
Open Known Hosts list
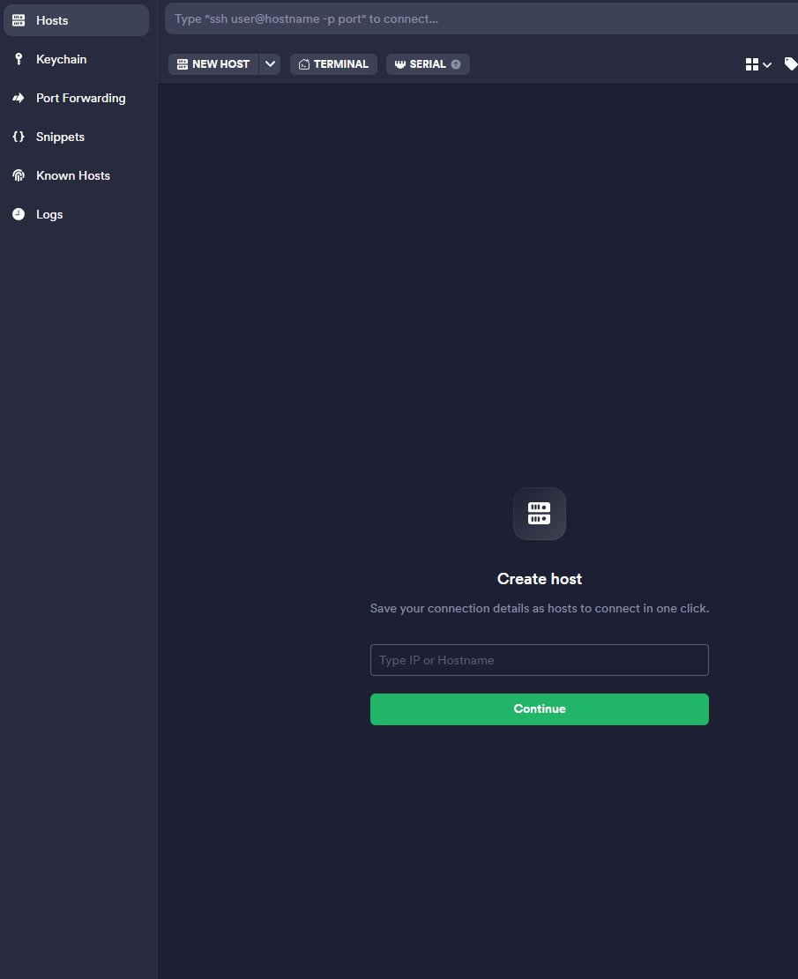click(76, 175)
